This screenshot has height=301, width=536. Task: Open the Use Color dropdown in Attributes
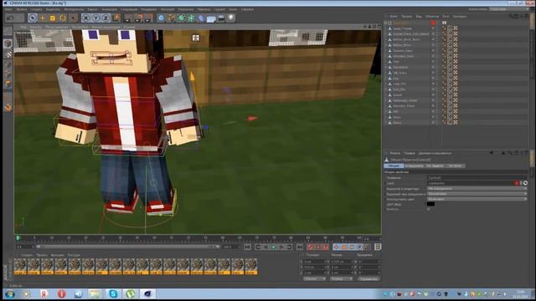[477, 199]
